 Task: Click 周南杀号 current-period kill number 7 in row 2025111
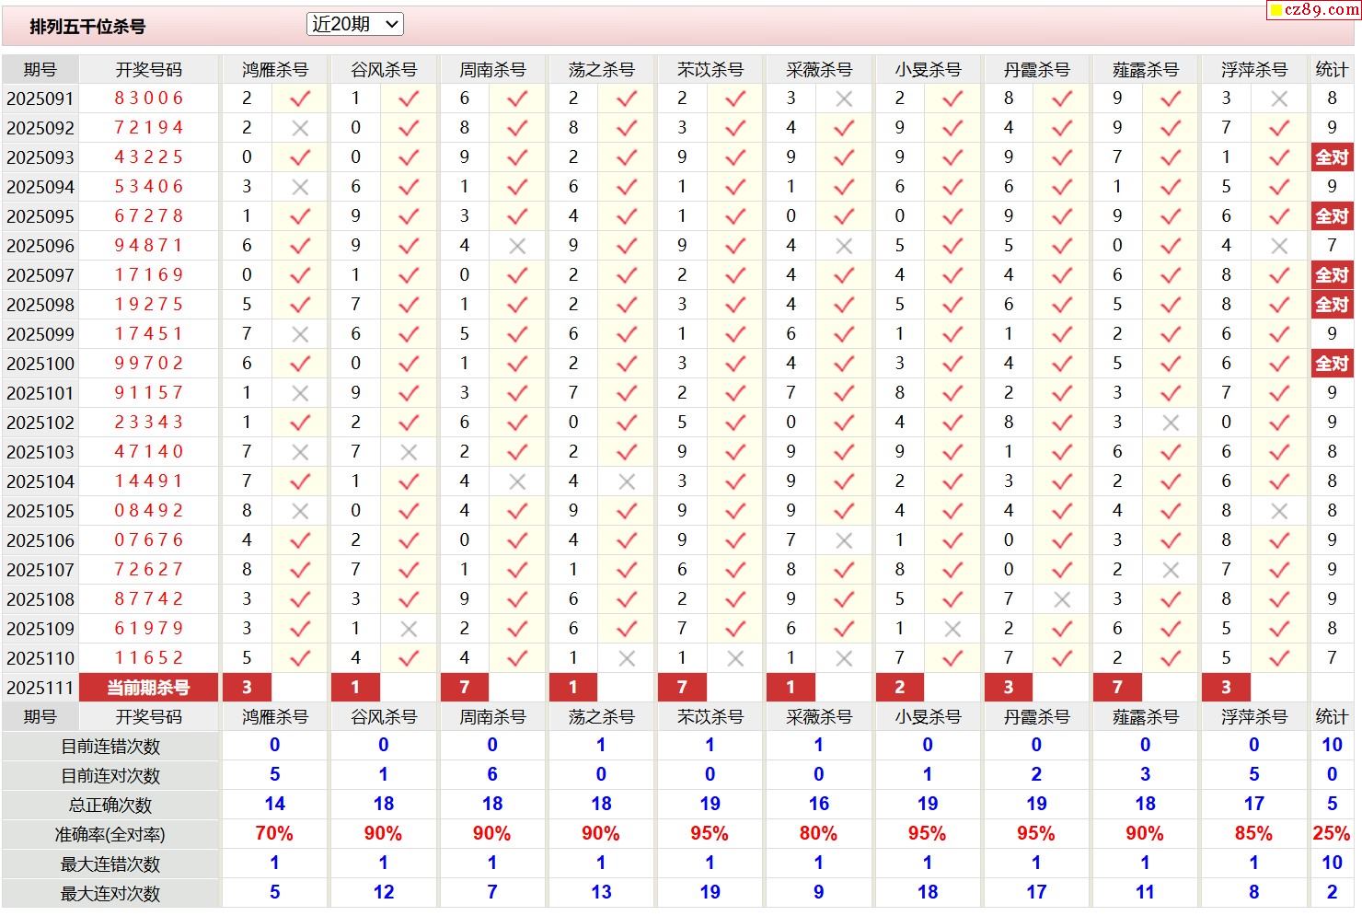464,688
